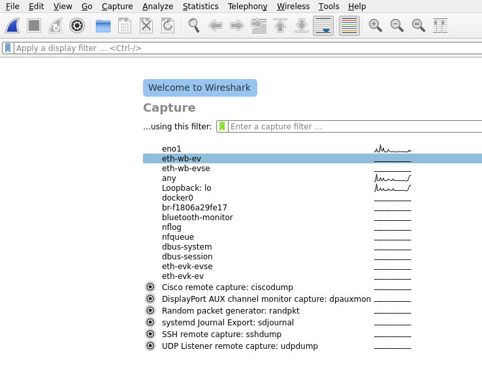Open the Help menu

pos(357,6)
